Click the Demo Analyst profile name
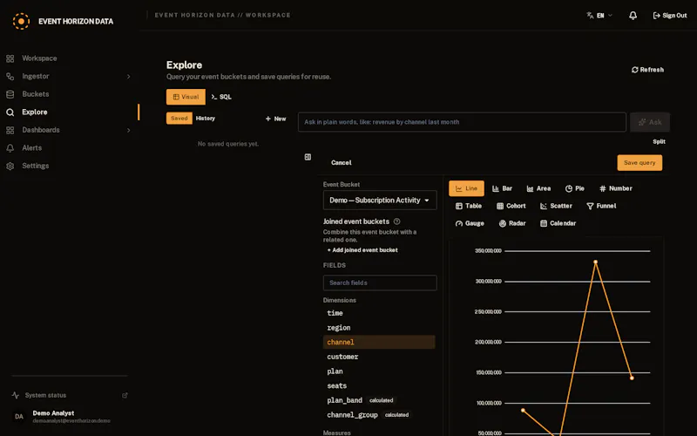This screenshot has width=697, height=436. [x=53, y=413]
